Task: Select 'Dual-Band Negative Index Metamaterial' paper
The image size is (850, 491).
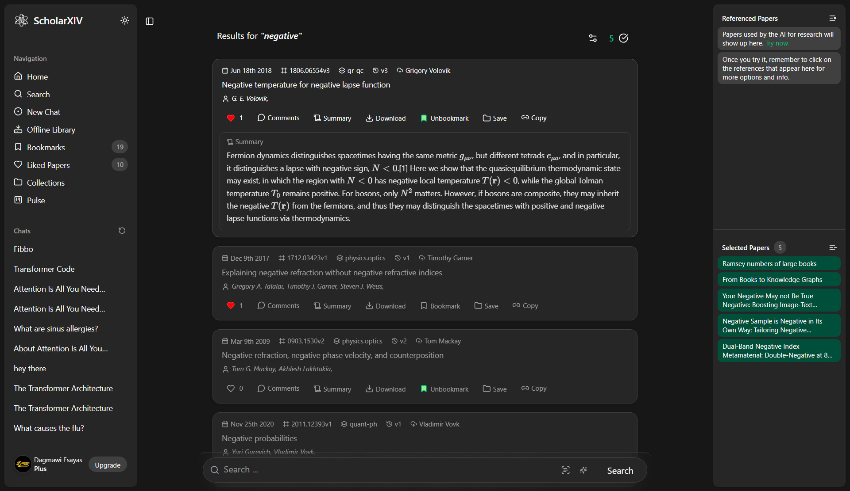Action: pos(779,351)
